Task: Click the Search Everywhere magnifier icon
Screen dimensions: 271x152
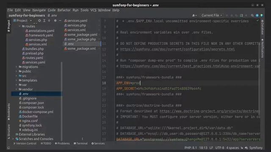Action: coord(252,15)
